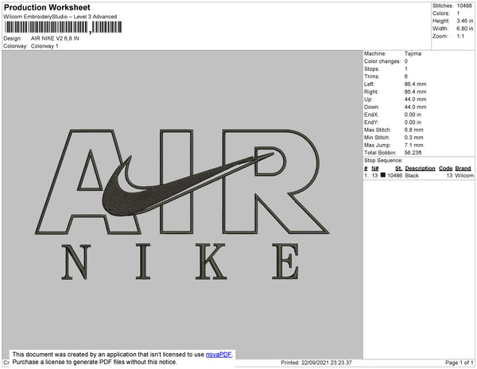
Task: Click the Brand column header
Action: point(463,169)
